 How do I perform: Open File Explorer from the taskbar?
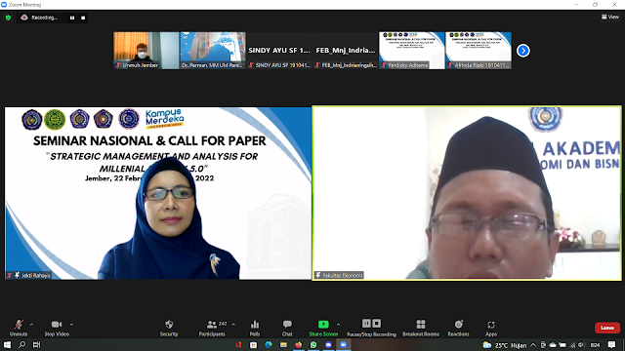click(283, 345)
